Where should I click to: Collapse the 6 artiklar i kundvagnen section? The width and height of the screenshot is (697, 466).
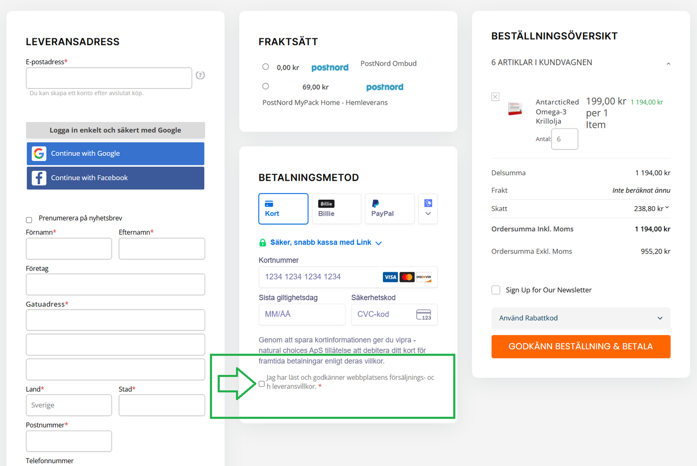[668, 63]
